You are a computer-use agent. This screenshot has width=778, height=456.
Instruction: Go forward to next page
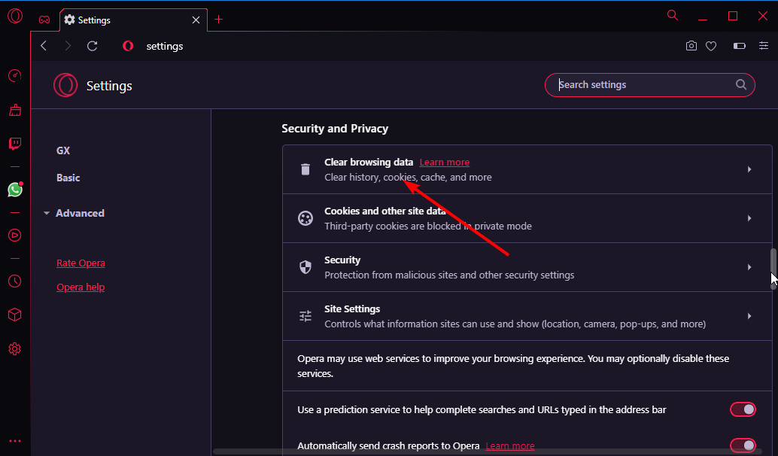(x=68, y=46)
